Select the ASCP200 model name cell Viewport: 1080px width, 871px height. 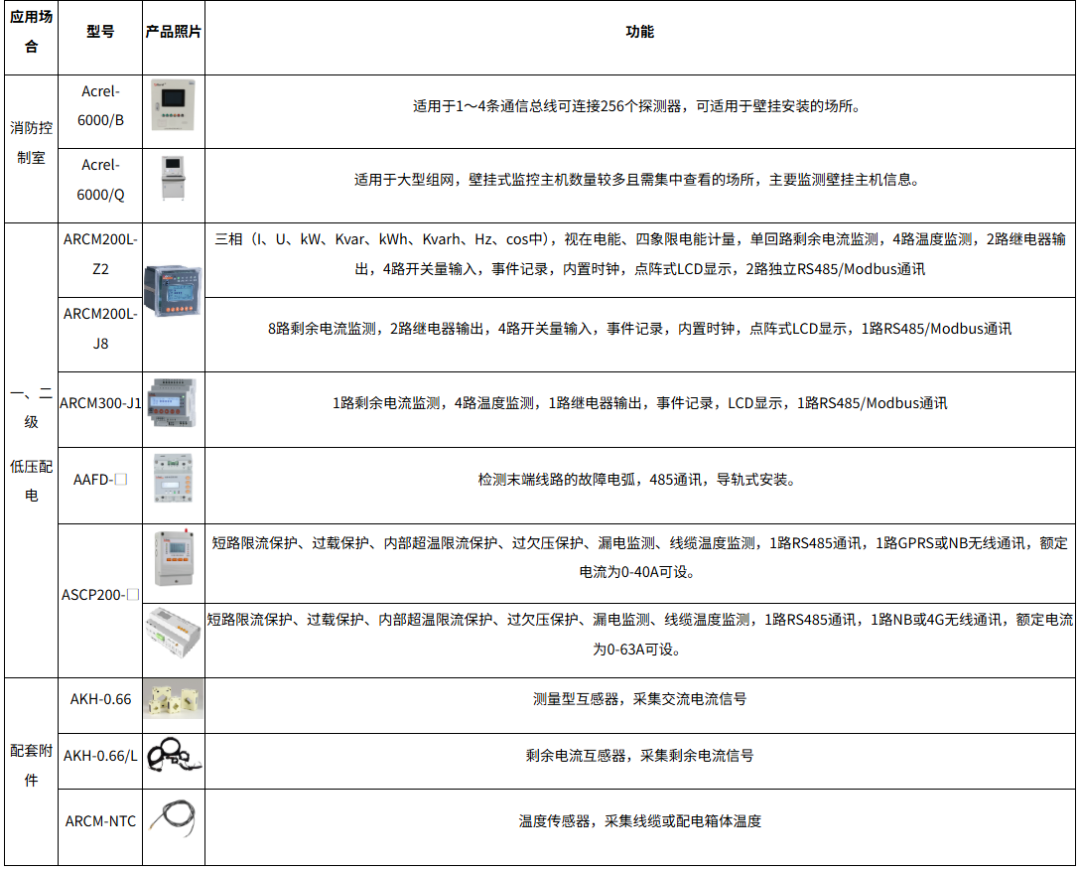[100, 595]
